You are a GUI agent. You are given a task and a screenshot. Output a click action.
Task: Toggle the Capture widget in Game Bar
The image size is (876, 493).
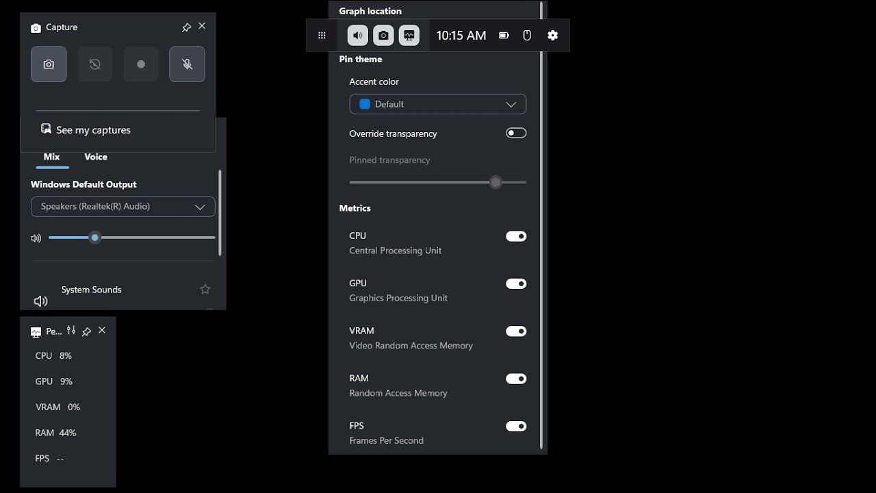coord(383,36)
